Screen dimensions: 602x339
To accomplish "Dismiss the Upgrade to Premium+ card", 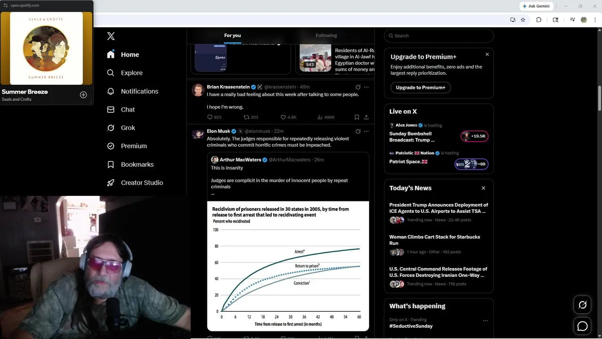I will click(x=487, y=55).
